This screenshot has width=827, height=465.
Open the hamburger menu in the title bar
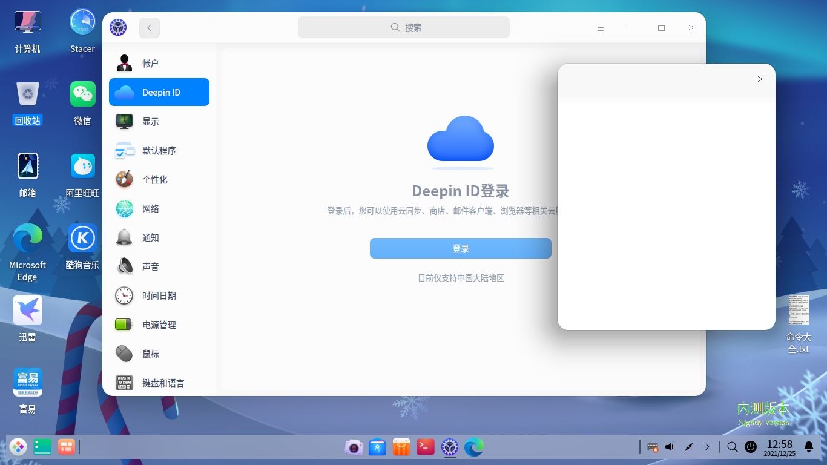(600, 27)
